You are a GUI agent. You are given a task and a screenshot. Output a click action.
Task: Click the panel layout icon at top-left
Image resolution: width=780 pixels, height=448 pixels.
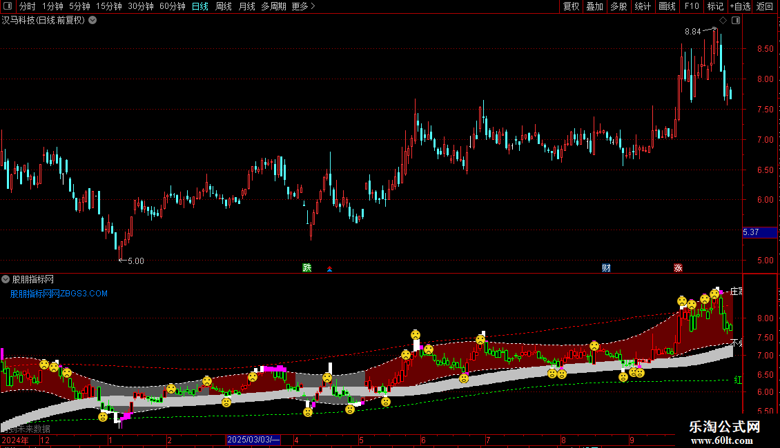click(x=8, y=6)
